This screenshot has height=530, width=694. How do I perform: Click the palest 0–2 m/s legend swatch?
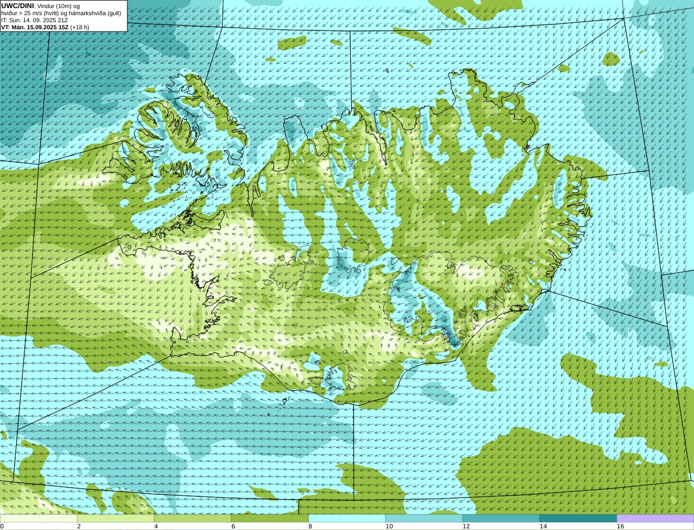coord(38,519)
